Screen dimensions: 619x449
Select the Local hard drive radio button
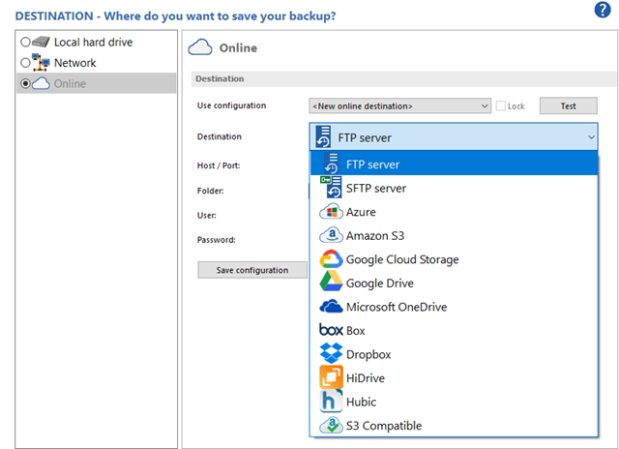coord(26,43)
